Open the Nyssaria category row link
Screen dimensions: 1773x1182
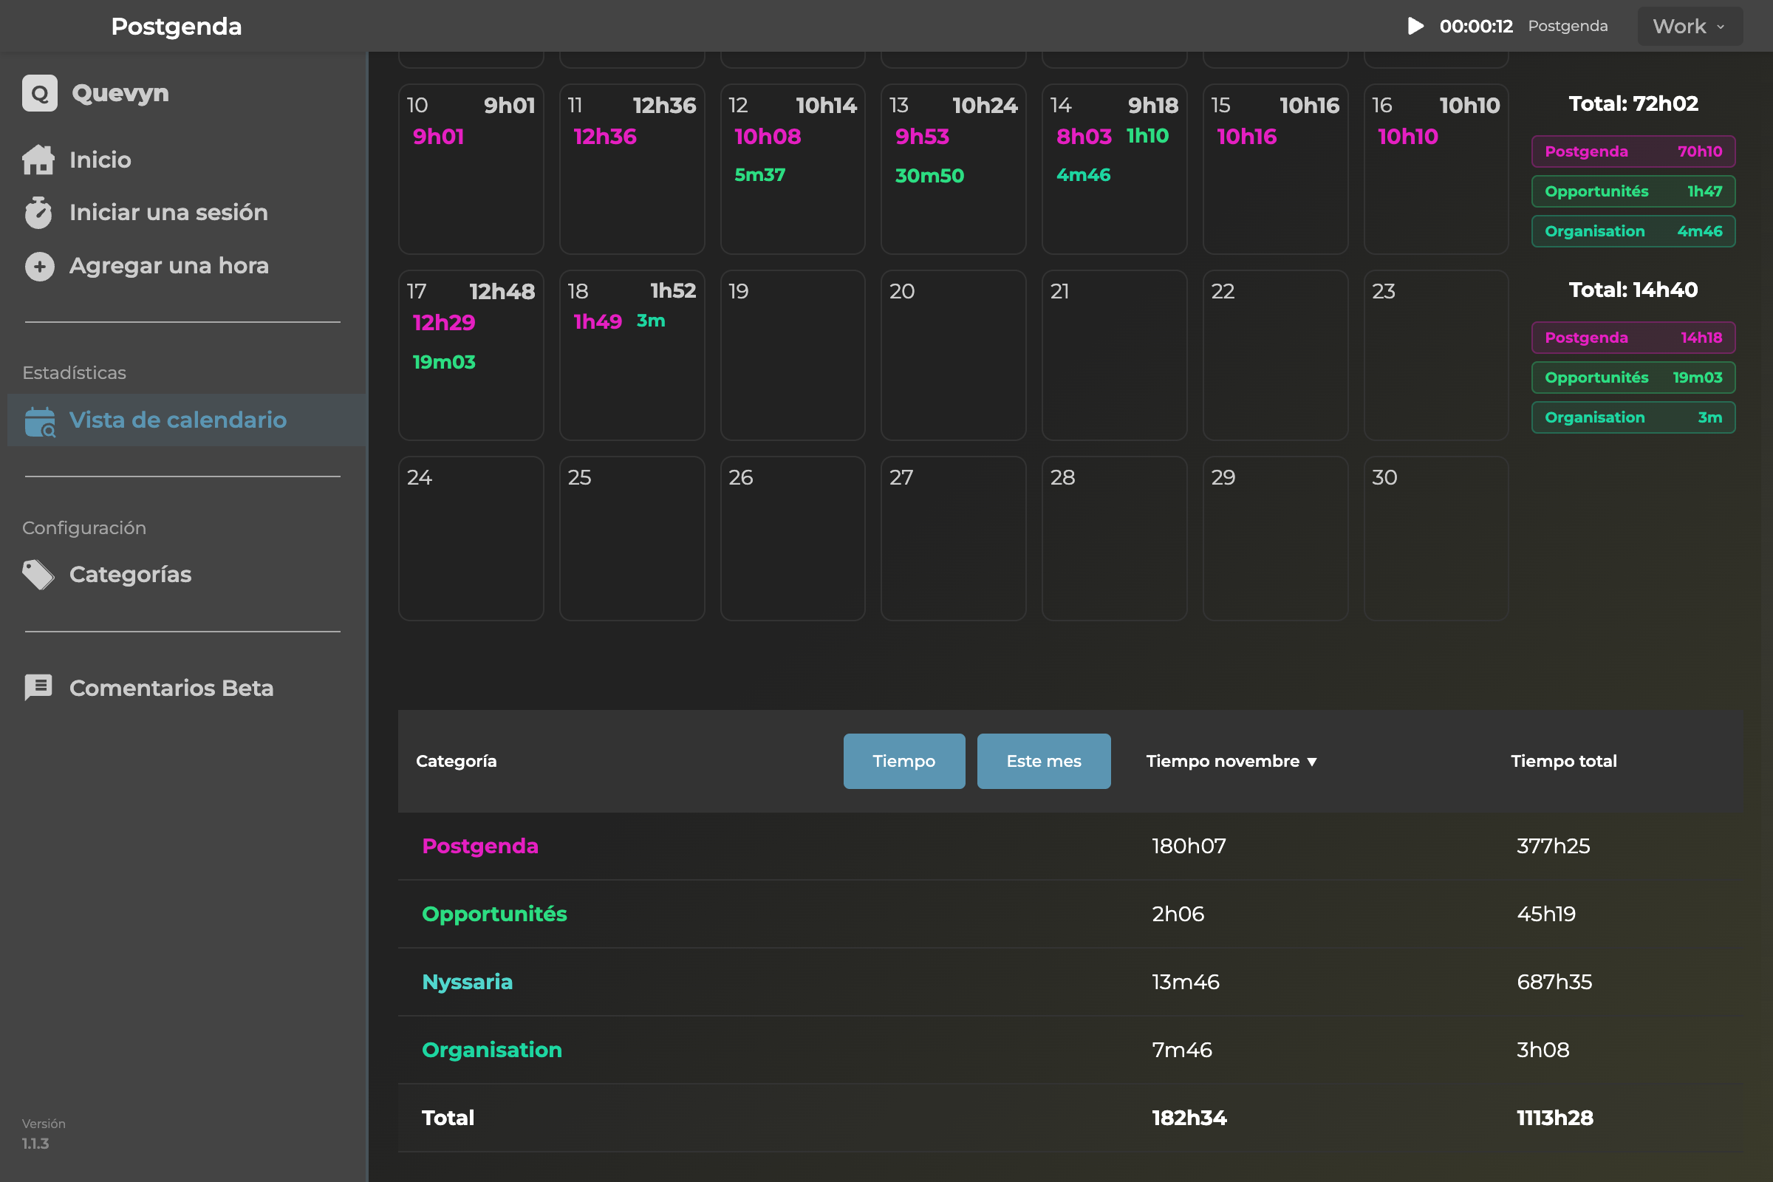(x=467, y=982)
